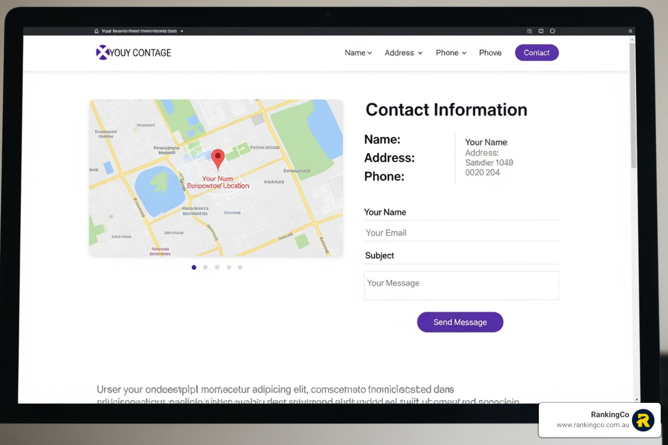Click the Subject input field
This screenshot has height=445, width=668.
[461, 256]
